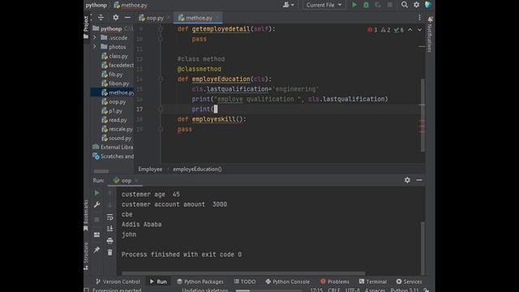Open Problems tool window
Image resolution: width=519 pixels, height=292 pixels.
point(335,281)
